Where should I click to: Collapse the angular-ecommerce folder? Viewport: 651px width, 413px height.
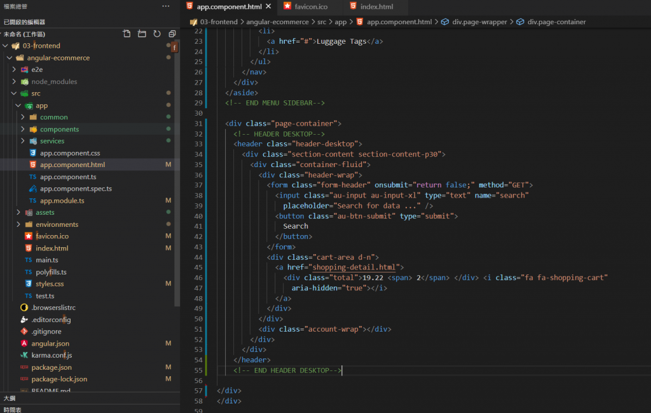coord(10,58)
